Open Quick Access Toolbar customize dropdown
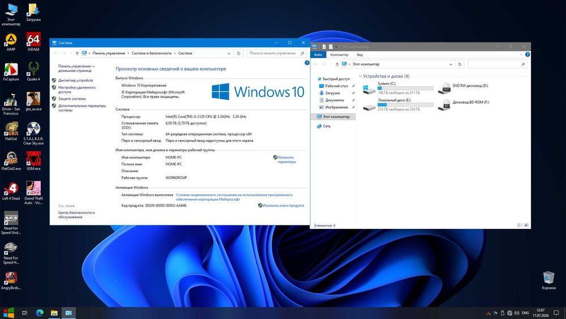The width and height of the screenshot is (566, 319). (336, 47)
